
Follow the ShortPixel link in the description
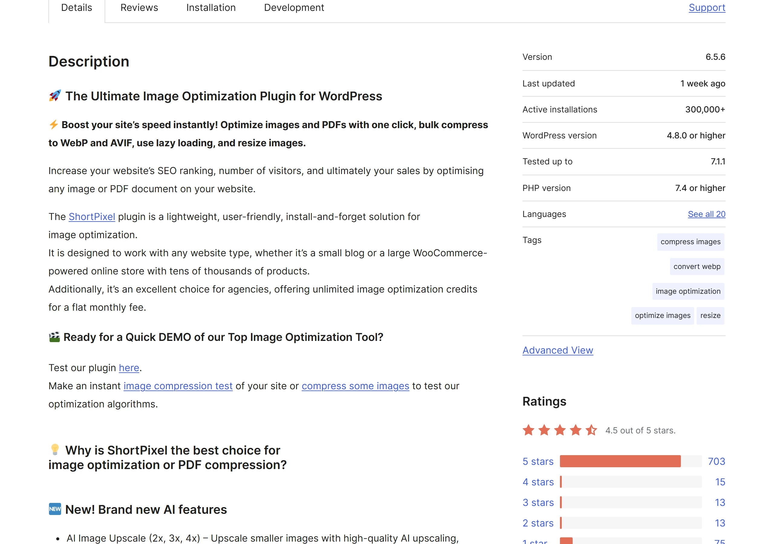pyautogui.click(x=92, y=217)
